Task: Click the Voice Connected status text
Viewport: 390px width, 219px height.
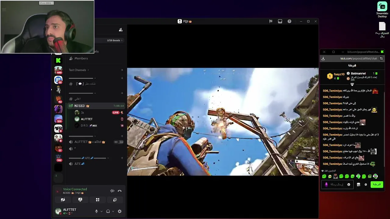Action: [75, 189]
